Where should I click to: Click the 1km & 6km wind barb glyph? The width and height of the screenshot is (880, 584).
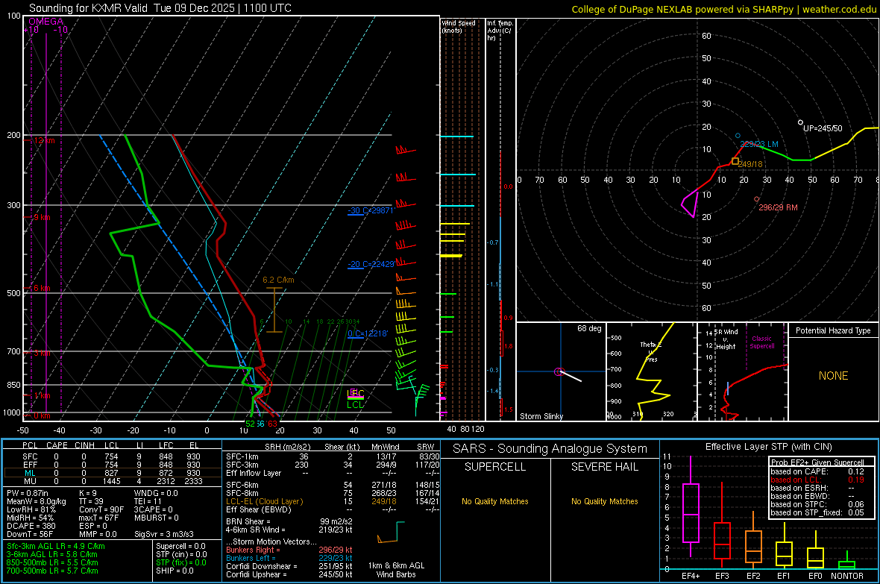[x=391, y=532]
